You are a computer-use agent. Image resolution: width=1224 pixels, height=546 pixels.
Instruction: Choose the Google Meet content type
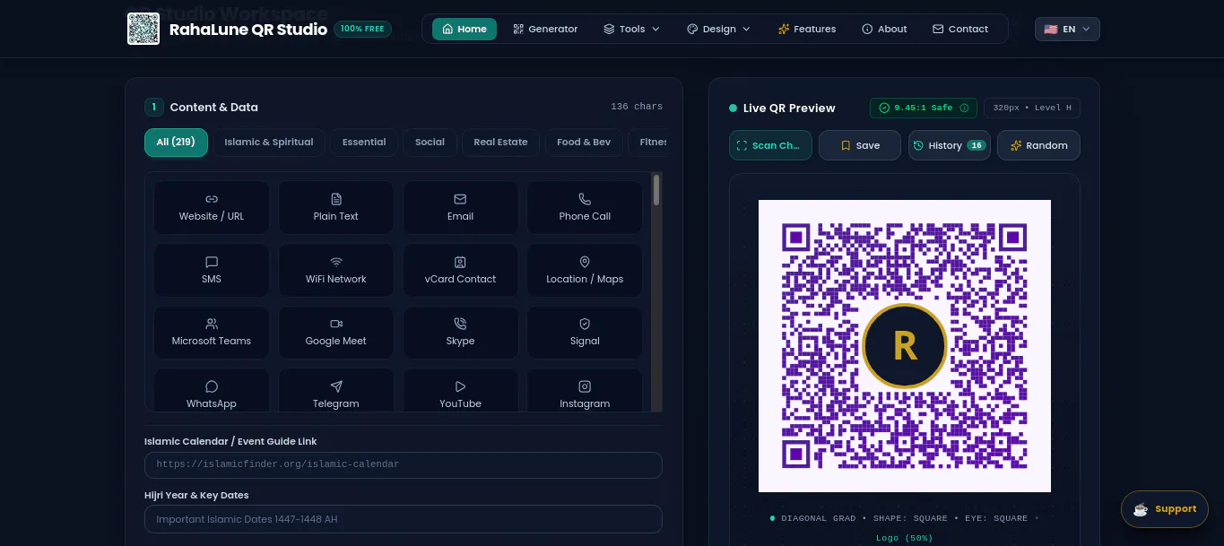336,332
